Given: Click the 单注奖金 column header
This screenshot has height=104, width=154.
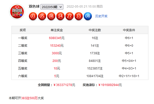Looking at the screenshot, I should pos(57,30).
